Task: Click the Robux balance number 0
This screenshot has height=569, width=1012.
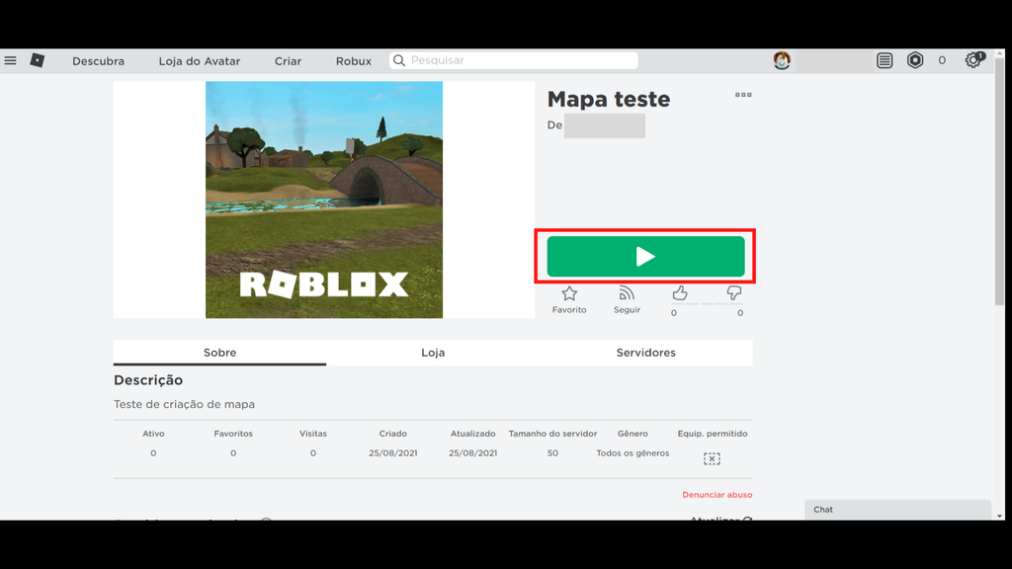Action: pyautogui.click(x=942, y=60)
